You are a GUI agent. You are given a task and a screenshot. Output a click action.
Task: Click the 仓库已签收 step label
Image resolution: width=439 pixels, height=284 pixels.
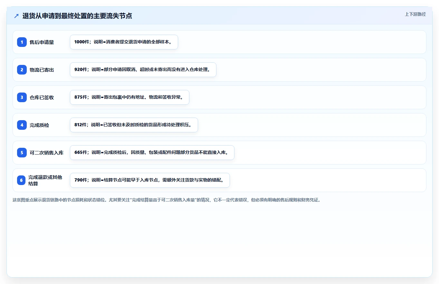click(x=42, y=97)
